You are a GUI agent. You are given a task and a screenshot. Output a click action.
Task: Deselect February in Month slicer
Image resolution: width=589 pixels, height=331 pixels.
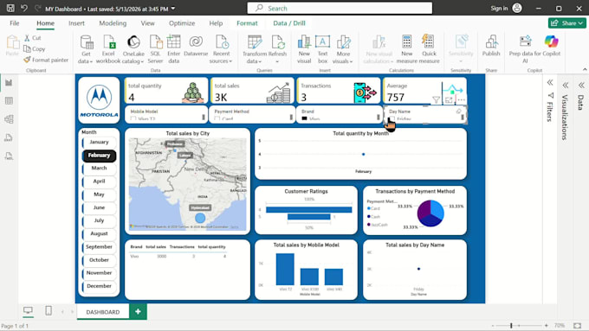[x=99, y=156]
